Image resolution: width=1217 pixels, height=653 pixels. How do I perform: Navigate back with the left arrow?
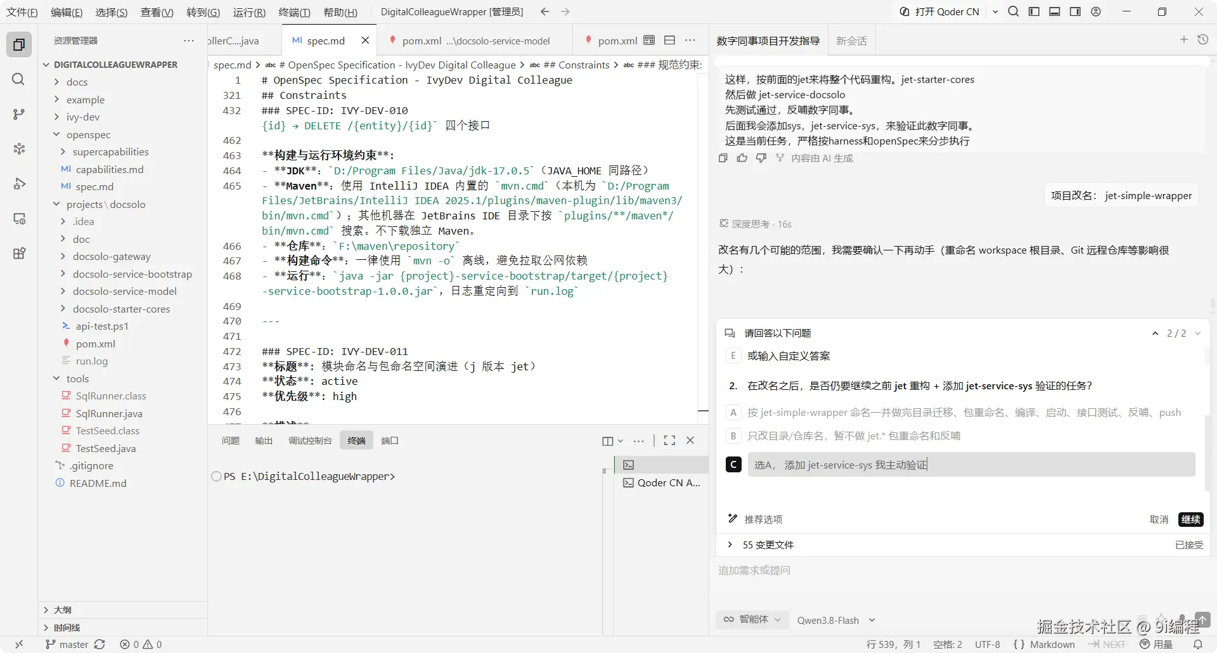544,11
